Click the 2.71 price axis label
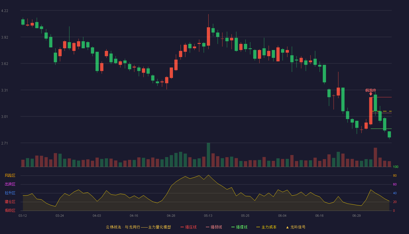 (x=5, y=143)
